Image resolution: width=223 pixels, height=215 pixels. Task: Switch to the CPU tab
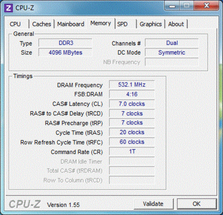[18, 24]
